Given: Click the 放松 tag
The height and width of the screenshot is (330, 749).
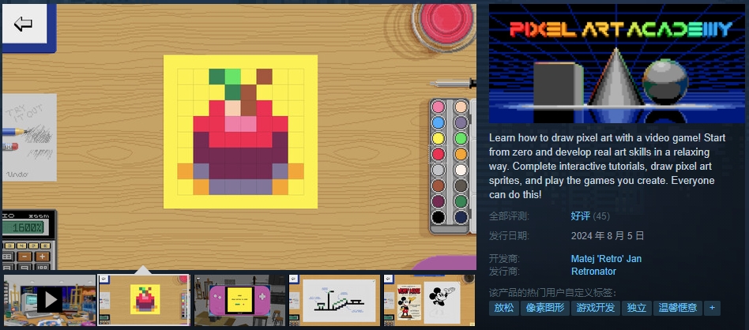Looking at the screenshot, I should tap(504, 308).
